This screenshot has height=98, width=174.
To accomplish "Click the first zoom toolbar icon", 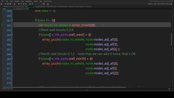I will (37, 4).
